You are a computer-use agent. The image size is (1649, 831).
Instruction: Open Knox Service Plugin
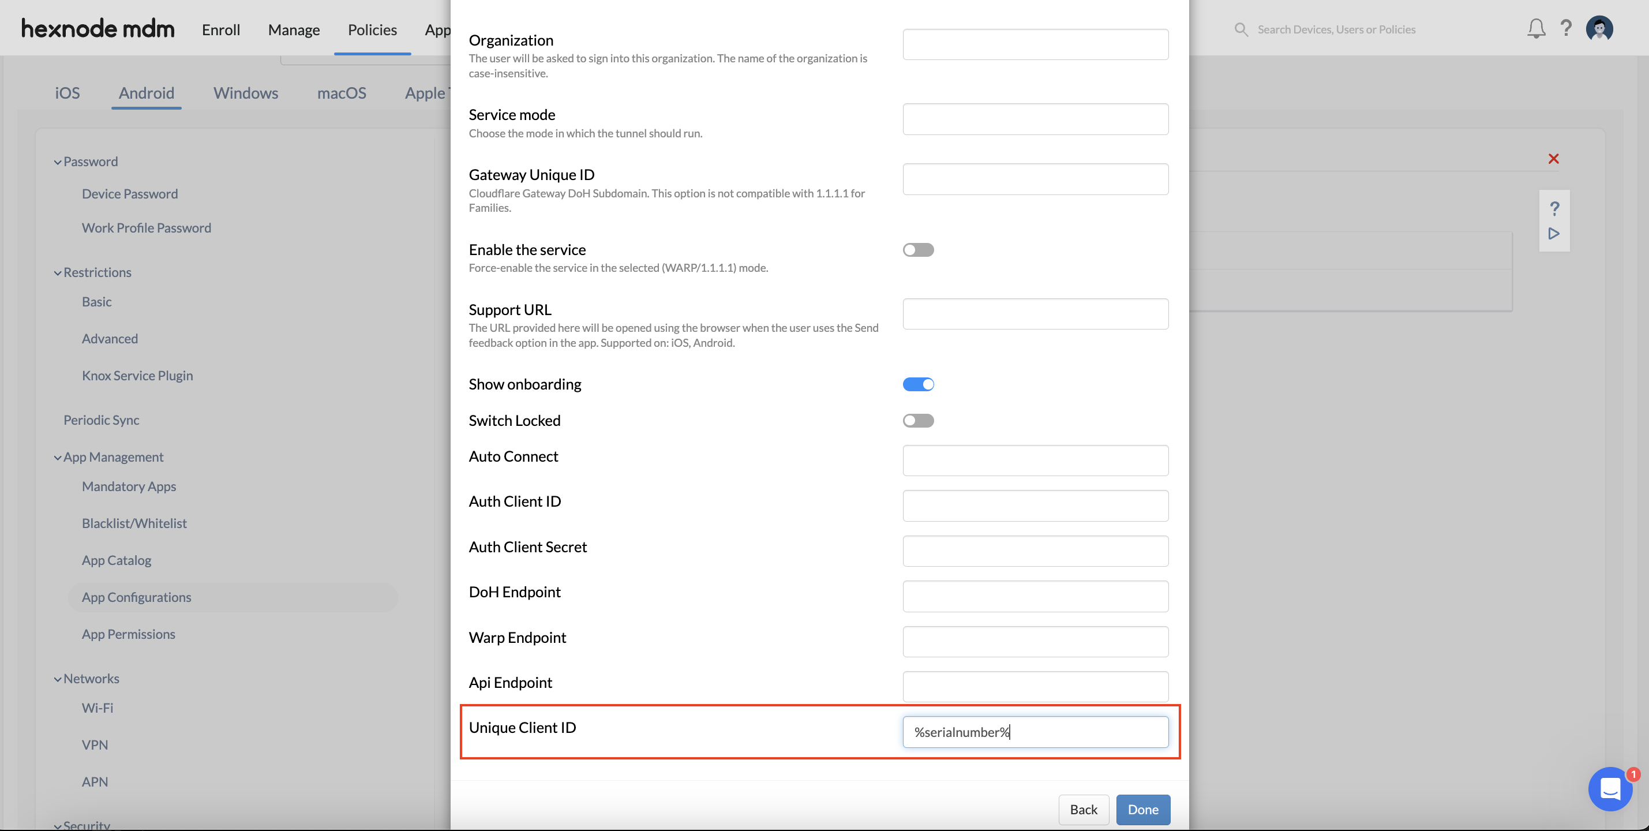(x=137, y=376)
